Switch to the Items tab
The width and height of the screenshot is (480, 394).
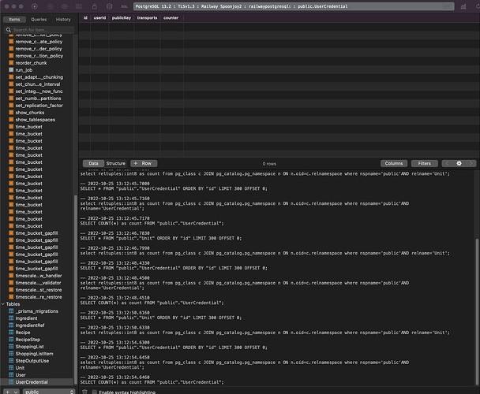pos(14,19)
